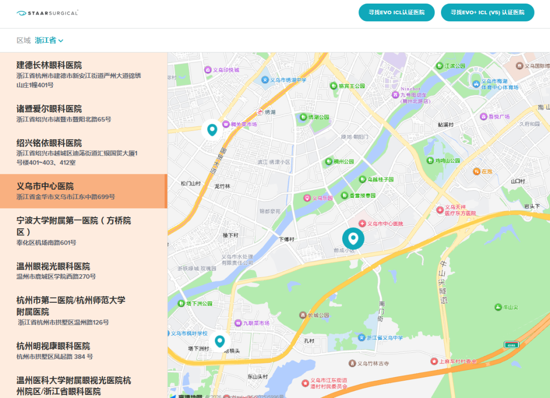This screenshot has height=398, width=550.
Task: Select 宁波大学附属第一医院（方桥院区）entry
Action: point(84,231)
